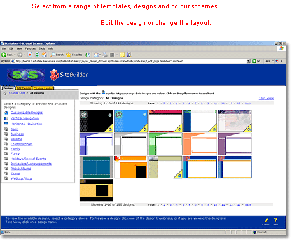Click the yellow folder toolbar icon
This screenshot has height=242, width=292.
point(122,55)
